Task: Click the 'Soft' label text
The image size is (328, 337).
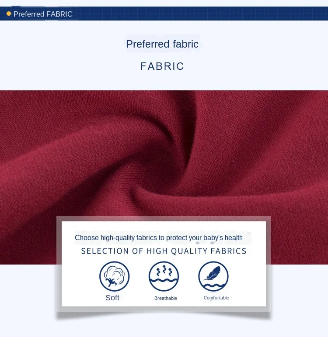Action: point(112,298)
